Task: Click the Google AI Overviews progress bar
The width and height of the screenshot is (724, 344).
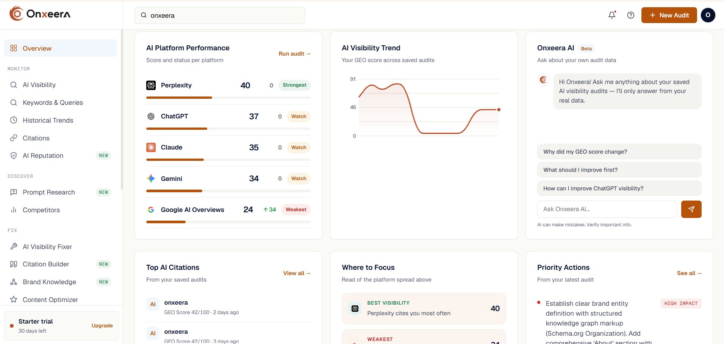Action: (x=228, y=222)
